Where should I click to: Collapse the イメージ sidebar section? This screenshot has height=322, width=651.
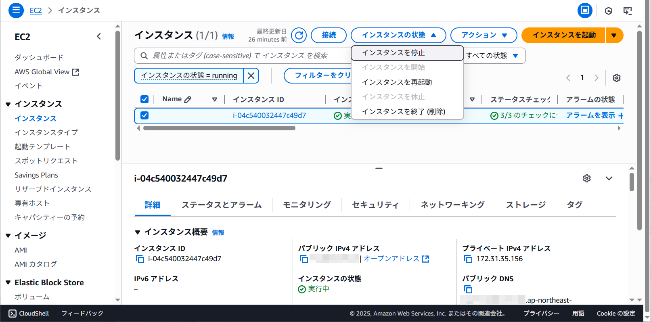pyautogui.click(x=8, y=236)
